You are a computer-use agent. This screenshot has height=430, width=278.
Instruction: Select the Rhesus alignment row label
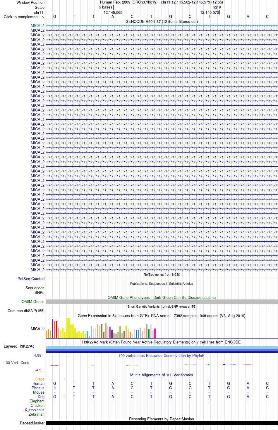click(38, 388)
